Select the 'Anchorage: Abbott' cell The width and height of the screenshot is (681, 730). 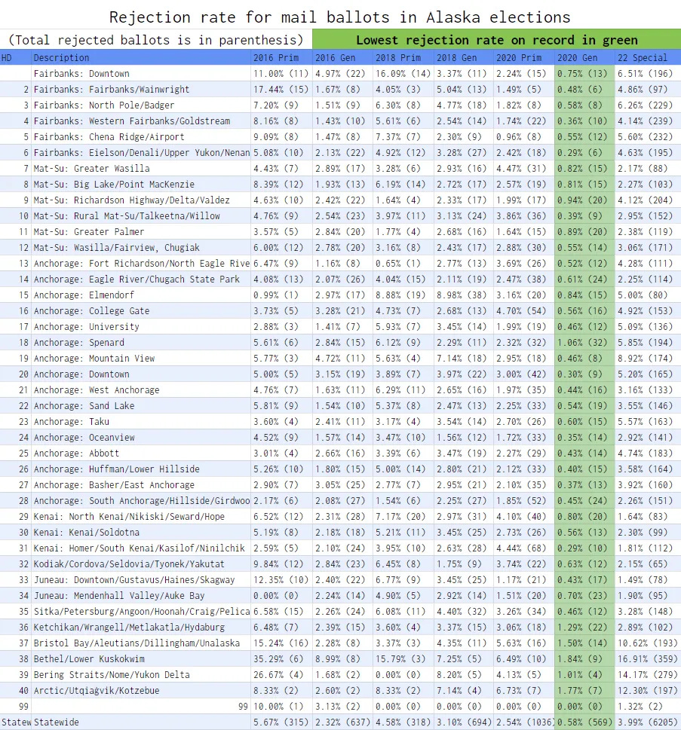[141, 454]
